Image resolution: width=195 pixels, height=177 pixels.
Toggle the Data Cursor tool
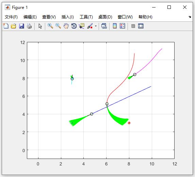coord(82,26)
